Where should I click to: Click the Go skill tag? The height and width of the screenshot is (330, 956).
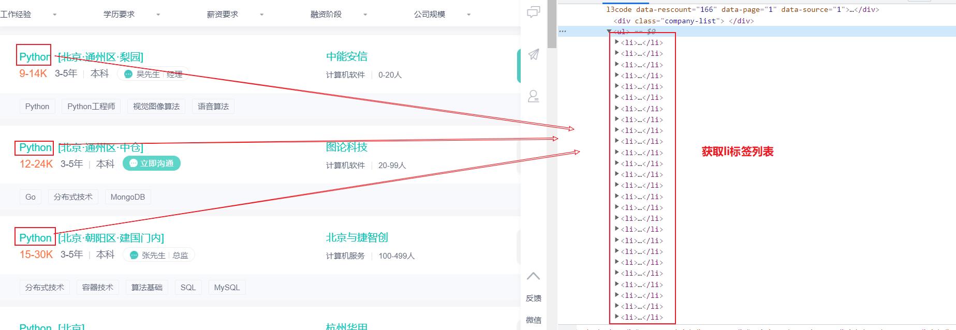click(31, 197)
